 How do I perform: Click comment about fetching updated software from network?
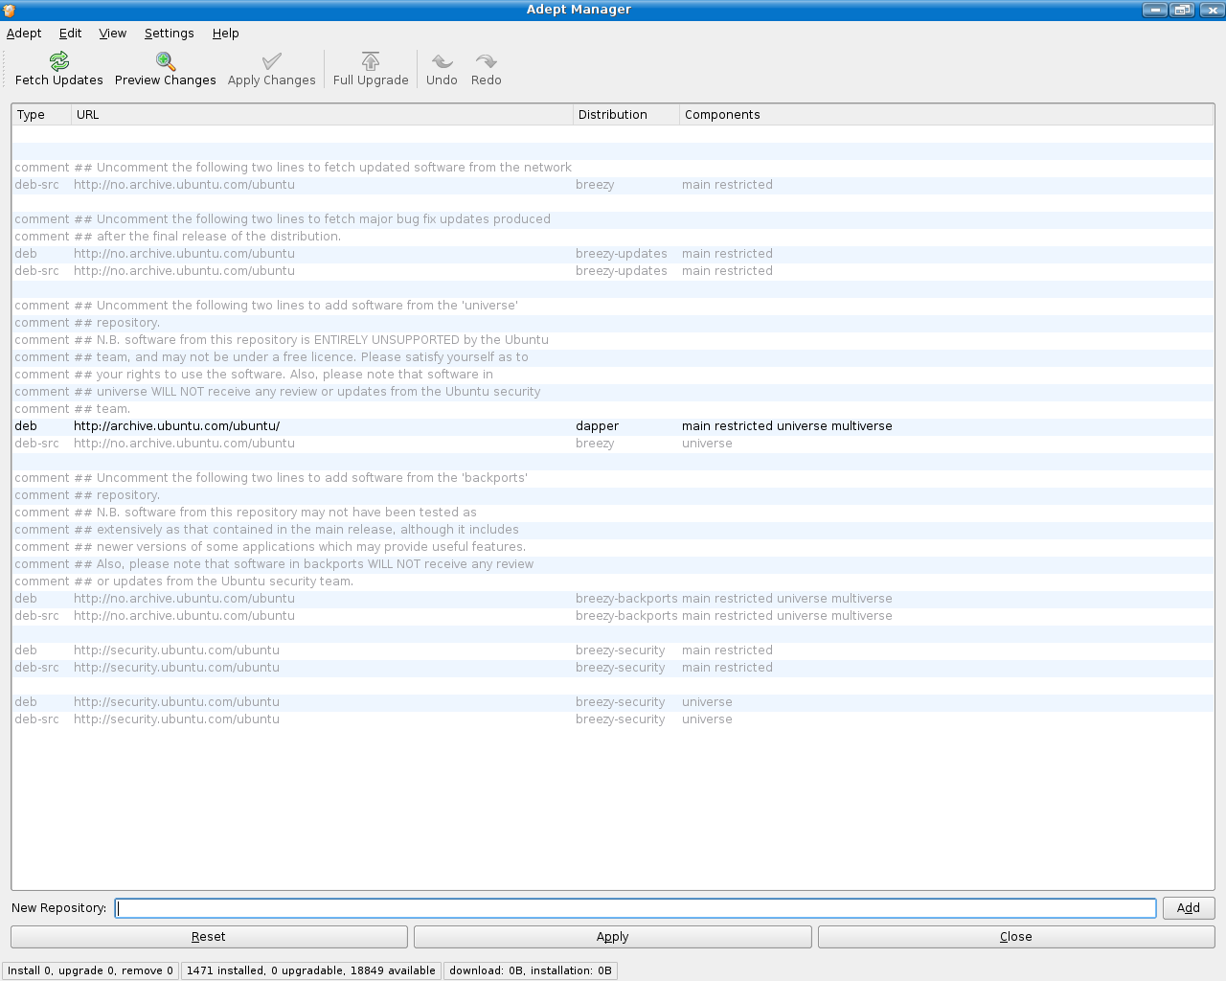tap(323, 168)
